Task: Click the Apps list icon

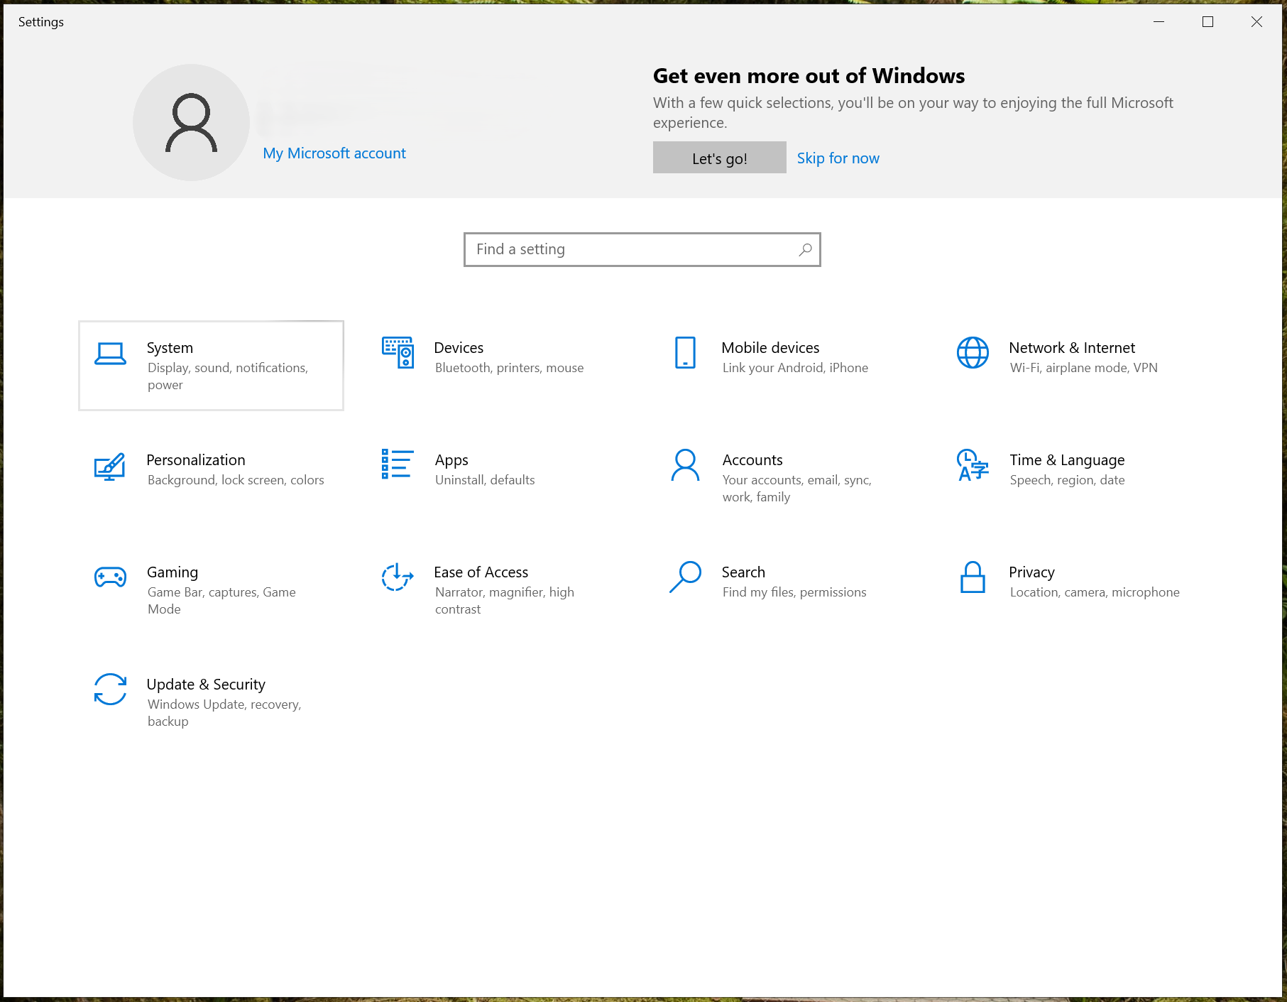Action: point(398,464)
